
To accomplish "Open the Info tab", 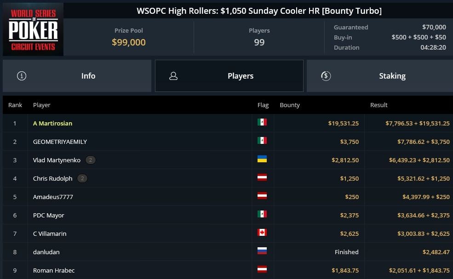I will click(77, 76).
